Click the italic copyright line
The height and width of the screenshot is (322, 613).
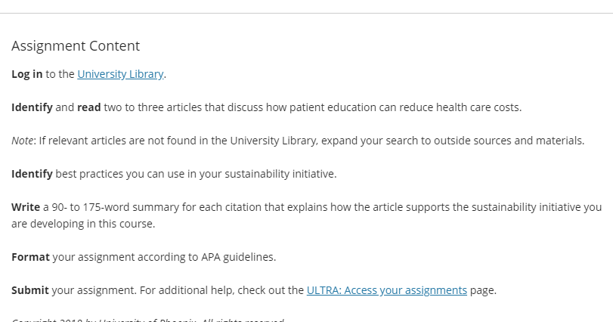pos(147,320)
